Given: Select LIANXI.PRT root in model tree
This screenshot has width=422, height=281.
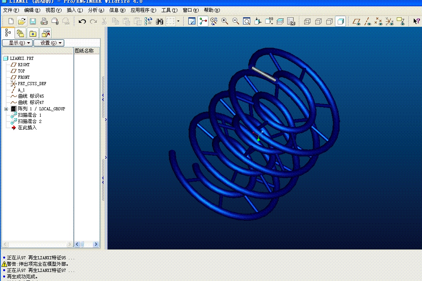Looking at the screenshot, I should (19, 58).
